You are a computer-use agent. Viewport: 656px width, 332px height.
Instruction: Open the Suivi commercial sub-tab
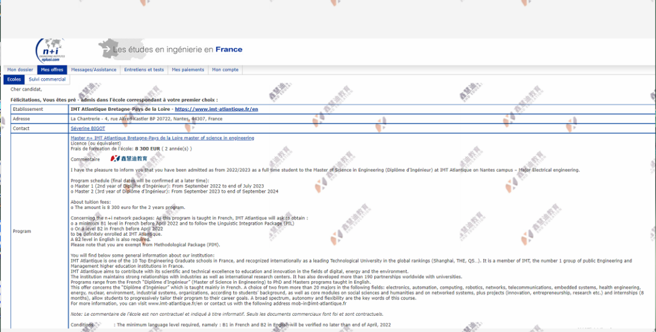point(47,79)
